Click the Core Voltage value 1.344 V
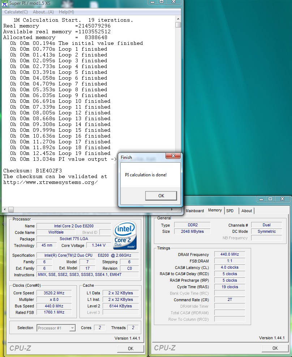This screenshot has height=357, width=292. [98, 245]
